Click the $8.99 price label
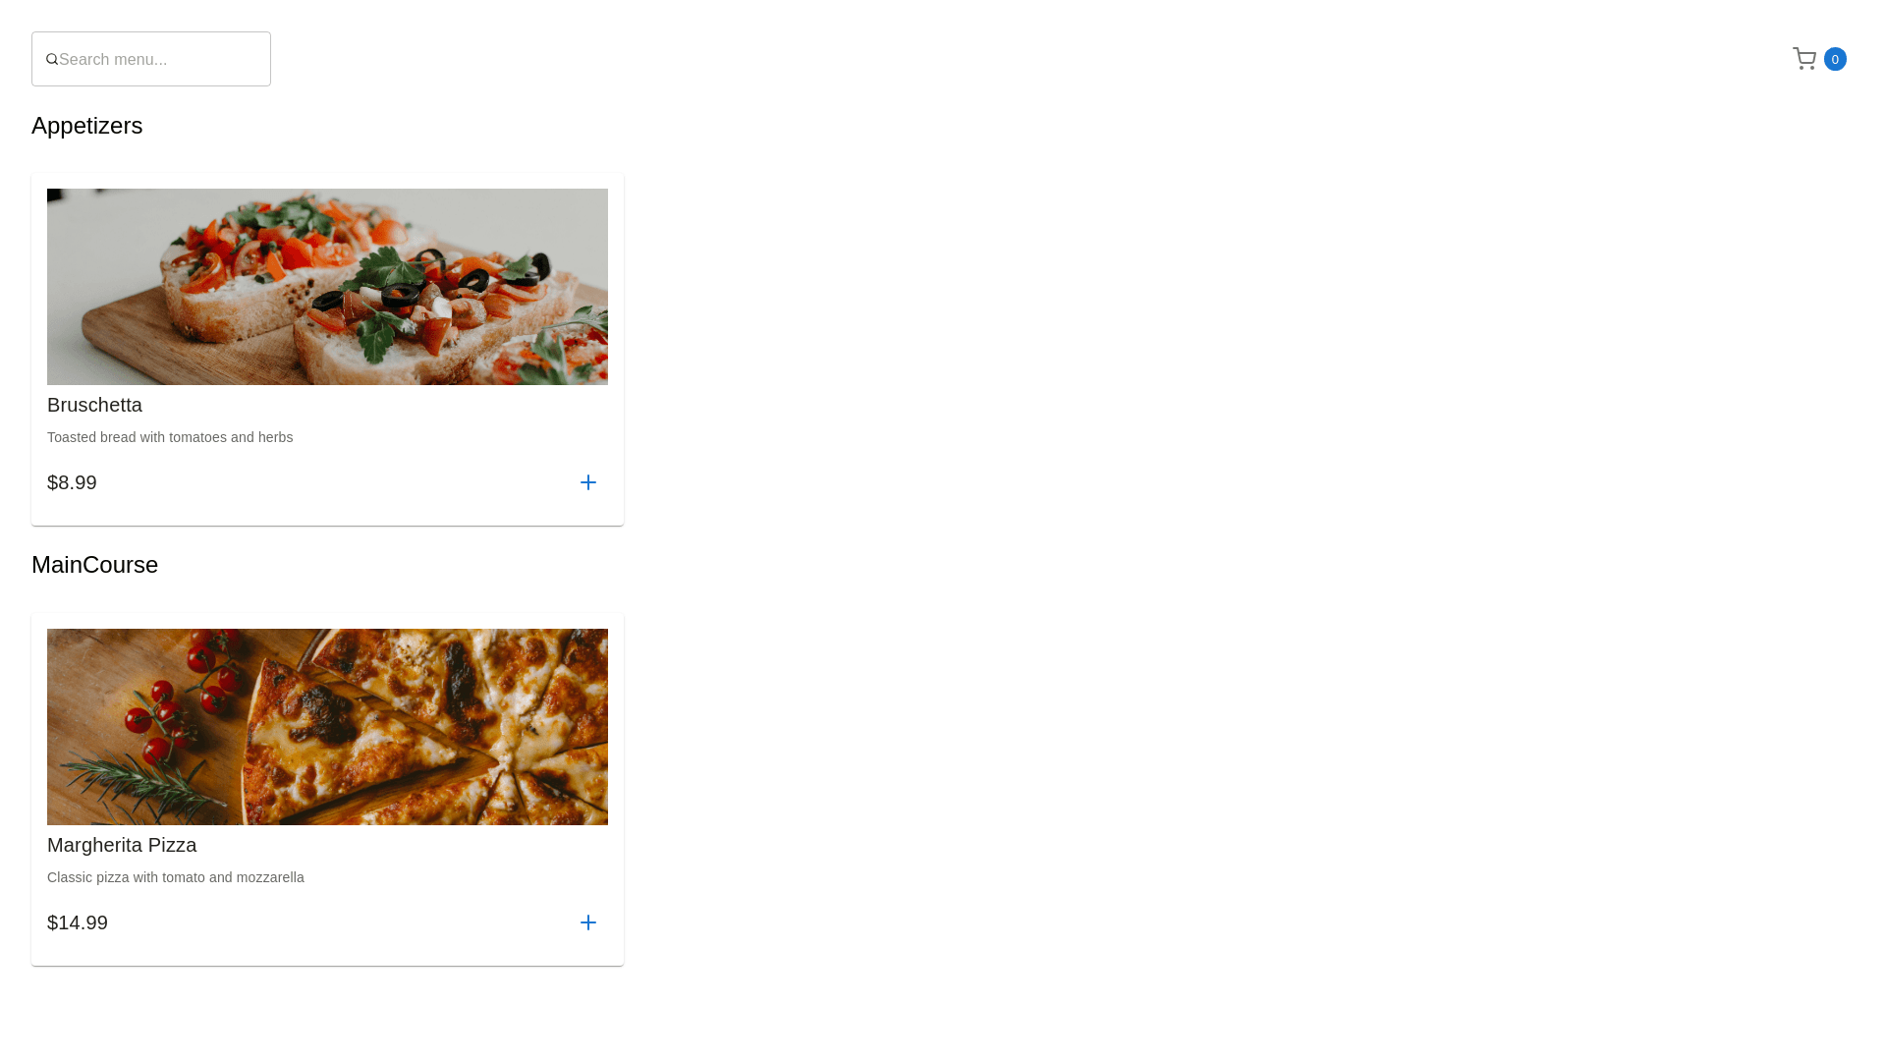This screenshot has width=1886, height=1061. [x=72, y=482]
